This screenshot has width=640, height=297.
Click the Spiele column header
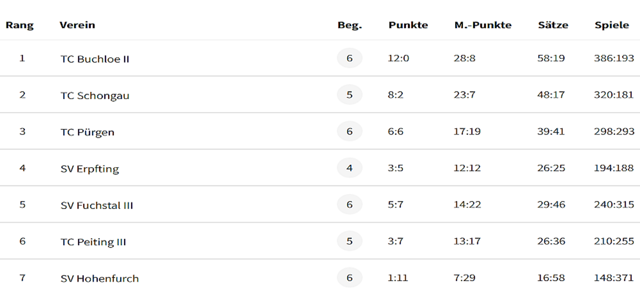[x=612, y=25]
